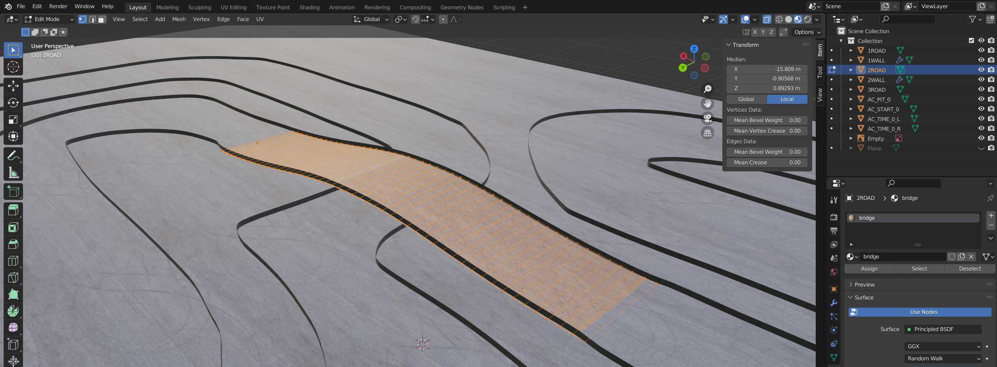Select the Move tool
997x367 pixels.
pyautogui.click(x=13, y=86)
